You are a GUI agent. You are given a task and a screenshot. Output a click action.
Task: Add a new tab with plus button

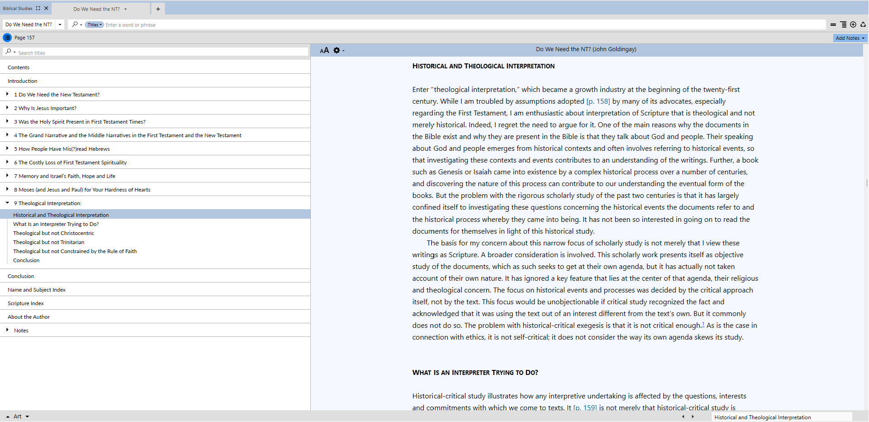point(158,9)
